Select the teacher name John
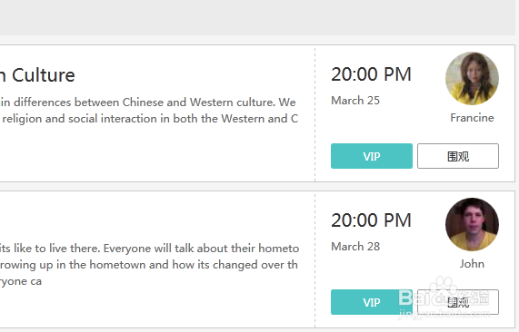This screenshot has height=332, width=519. coord(472,264)
